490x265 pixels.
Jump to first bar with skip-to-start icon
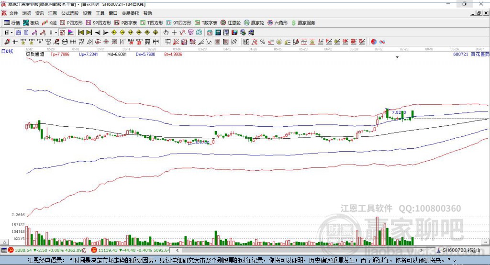[80, 33]
